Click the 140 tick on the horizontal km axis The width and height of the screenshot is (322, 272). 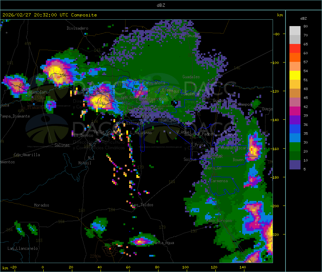pyautogui.click(x=243, y=267)
